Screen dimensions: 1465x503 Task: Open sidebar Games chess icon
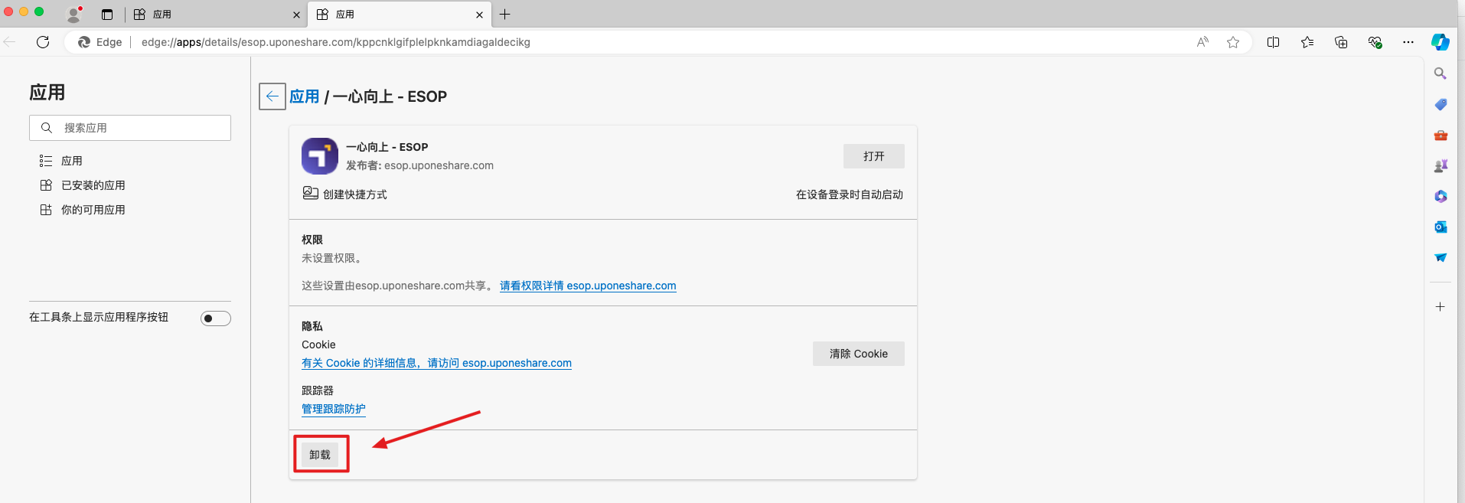tap(1441, 165)
